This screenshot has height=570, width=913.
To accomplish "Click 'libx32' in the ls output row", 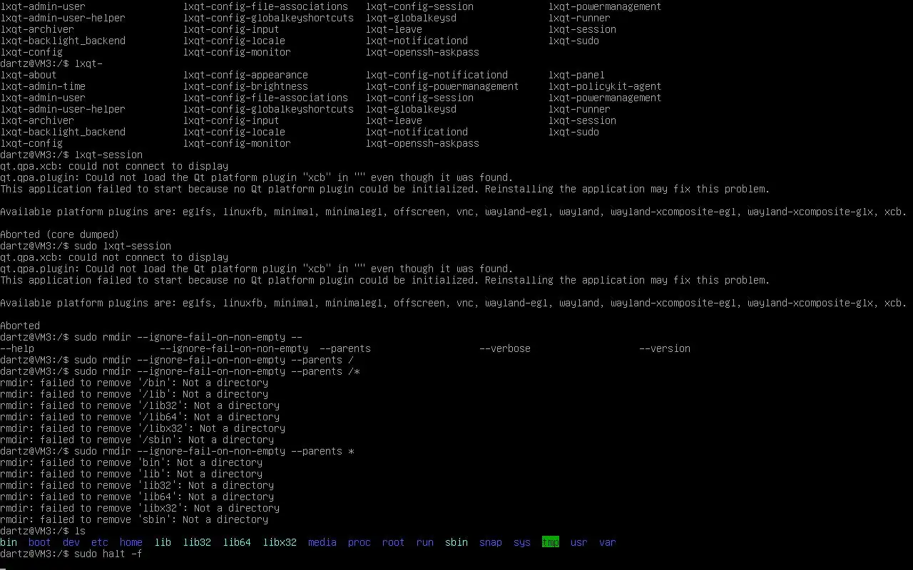I will pos(280,542).
